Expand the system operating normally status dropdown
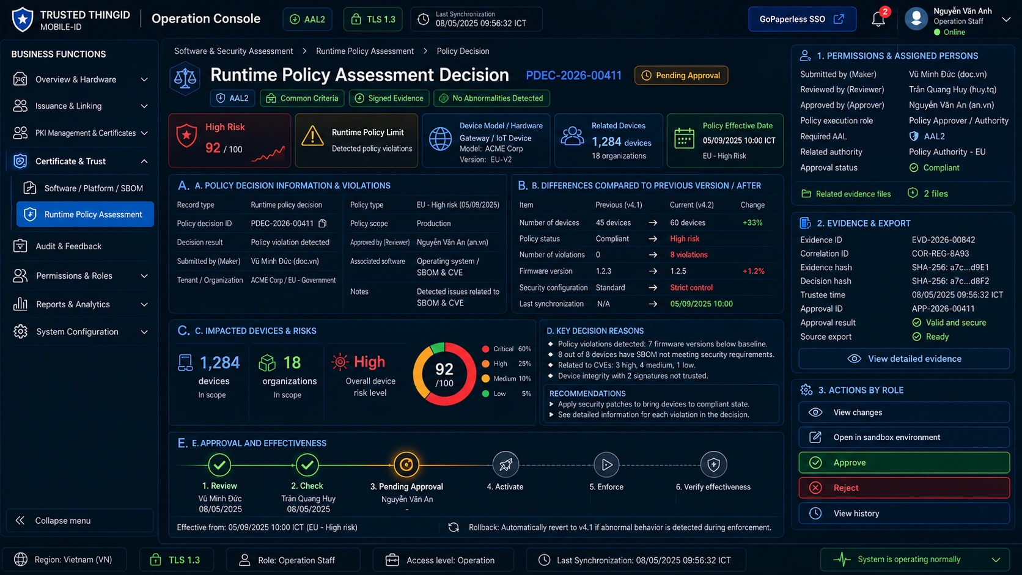Viewport: 1022px width, 575px height. [996, 560]
